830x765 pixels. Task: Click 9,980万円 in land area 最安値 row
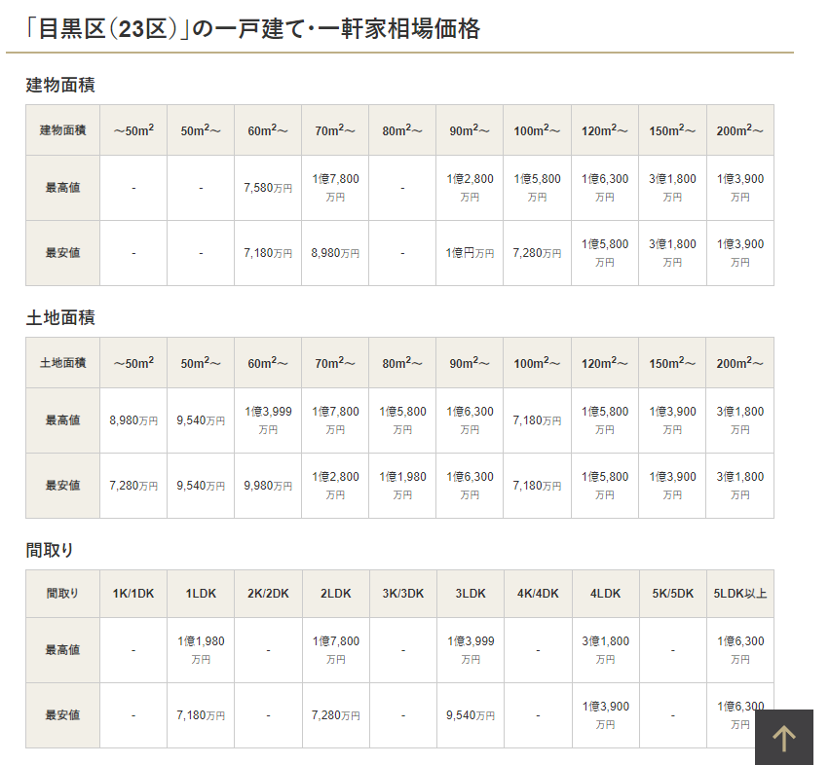(x=268, y=486)
